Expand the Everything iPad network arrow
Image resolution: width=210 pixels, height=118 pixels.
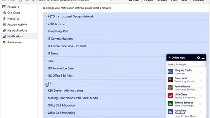pos(46,31)
